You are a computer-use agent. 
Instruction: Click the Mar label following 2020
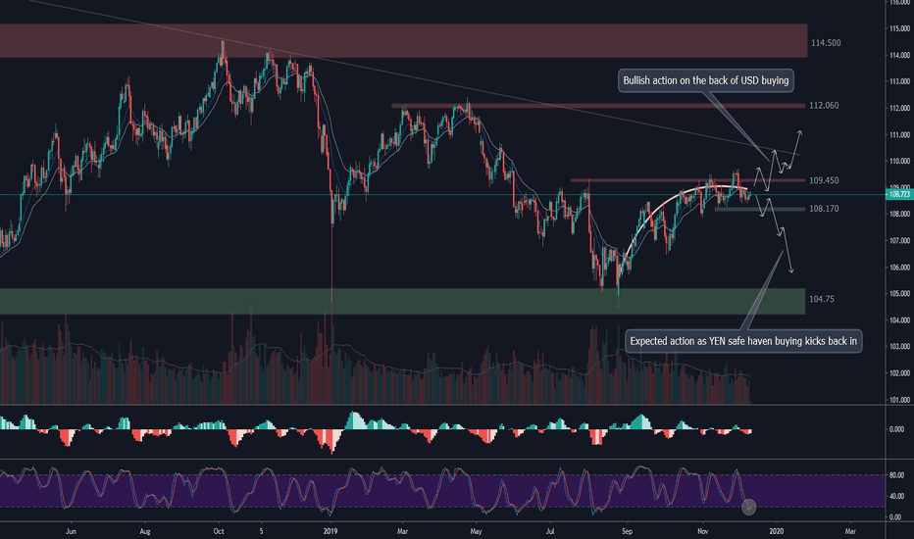coord(850,531)
